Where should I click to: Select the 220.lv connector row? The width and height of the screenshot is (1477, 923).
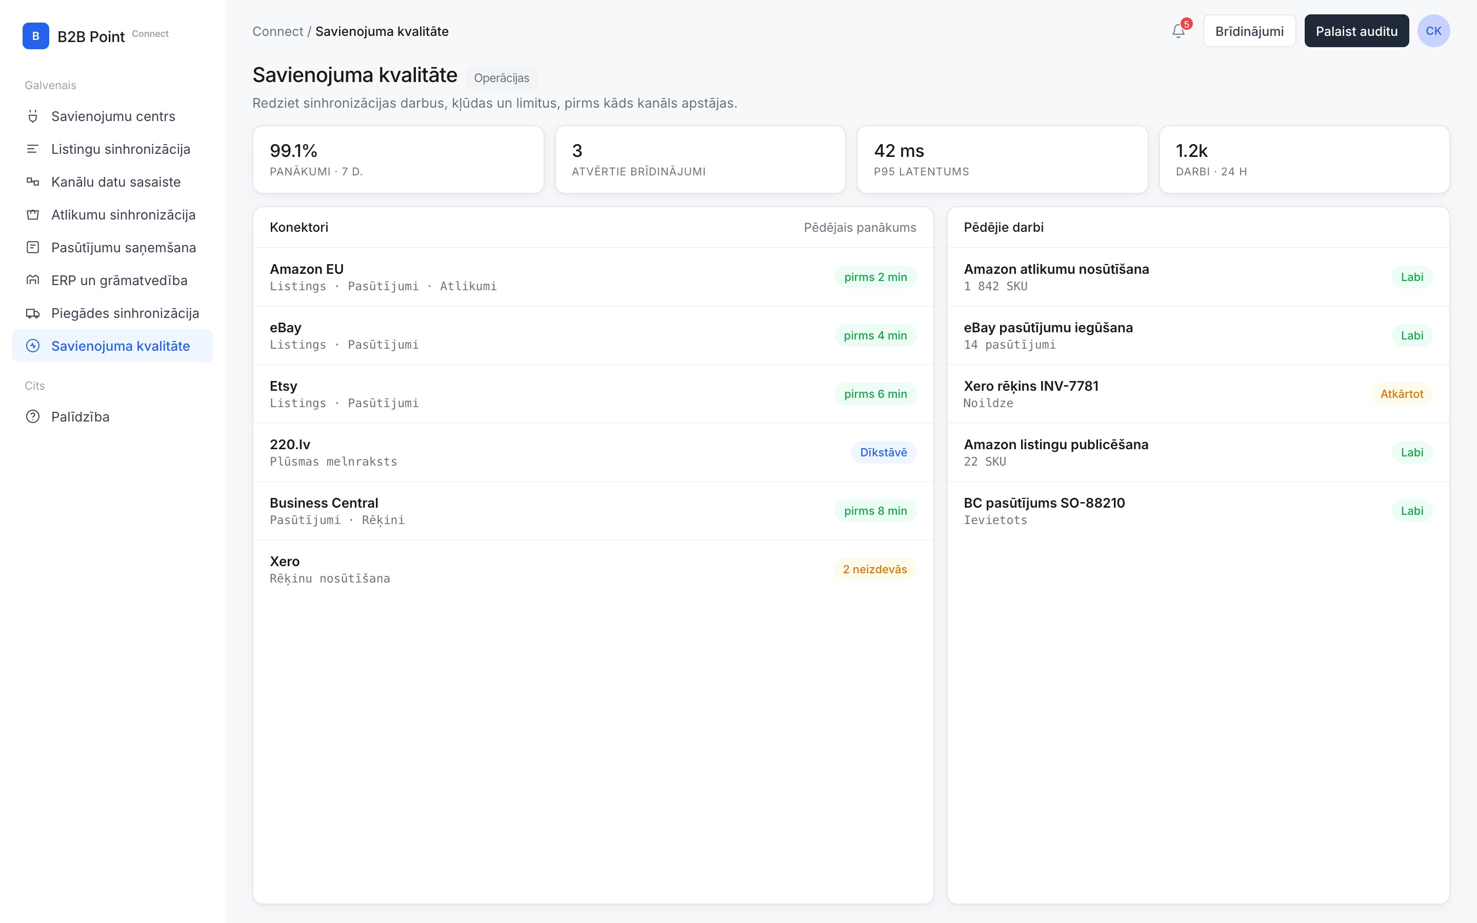593,453
